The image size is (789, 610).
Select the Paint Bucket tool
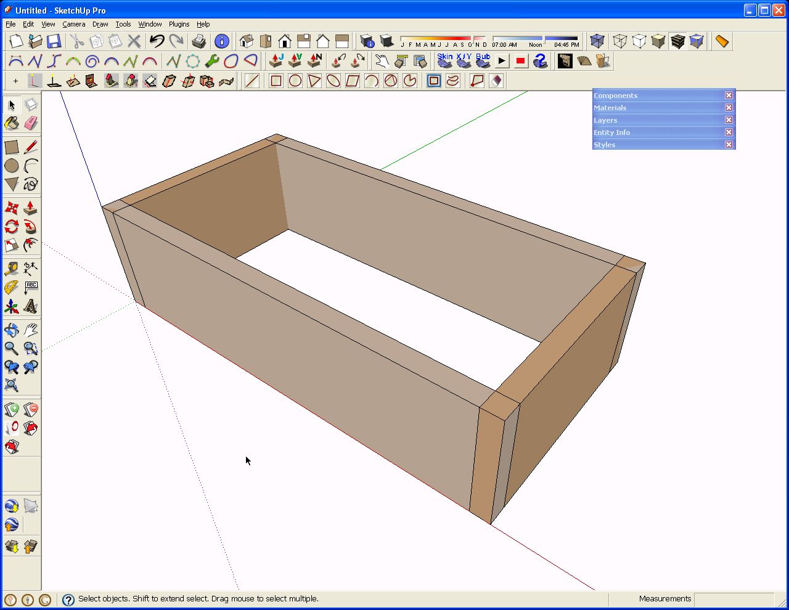[12, 124]
